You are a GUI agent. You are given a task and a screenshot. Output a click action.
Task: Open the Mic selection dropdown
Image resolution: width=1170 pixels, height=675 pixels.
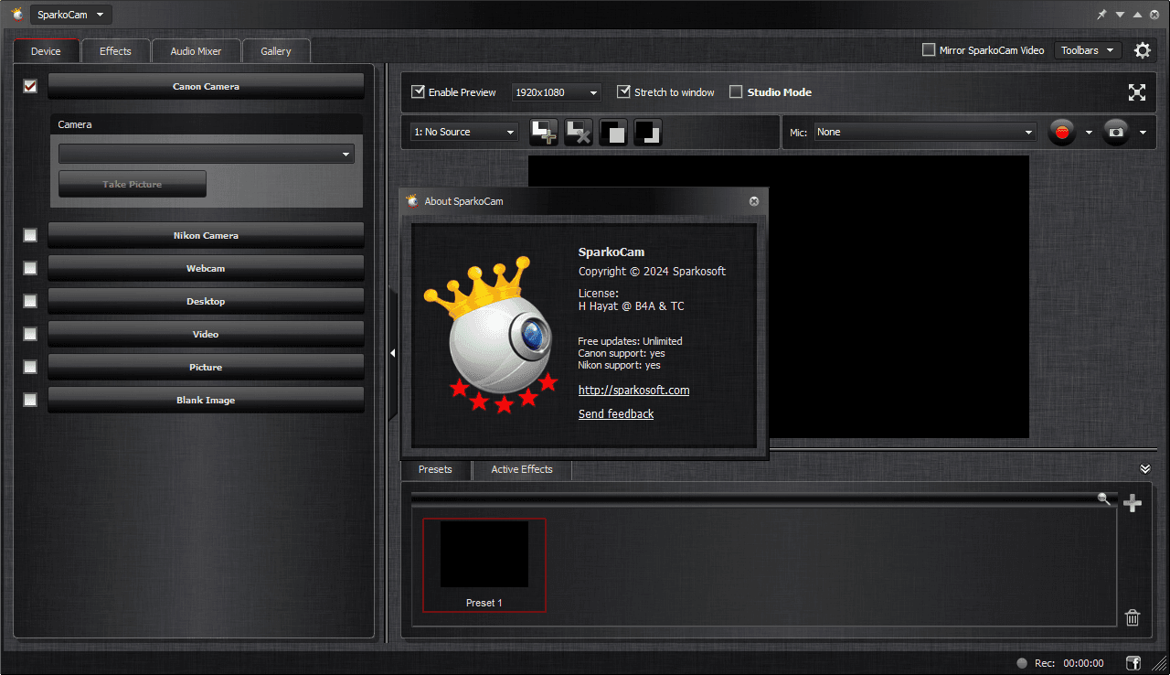point(923,132)
